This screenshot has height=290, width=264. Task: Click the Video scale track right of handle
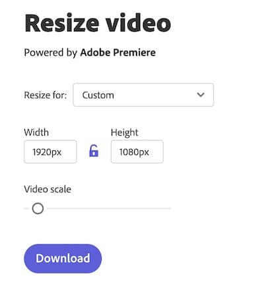tap(109, 209)
